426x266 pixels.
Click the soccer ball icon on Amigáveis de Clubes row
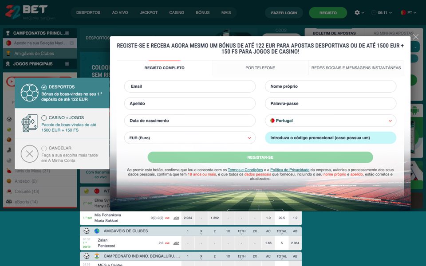point(87,231)
